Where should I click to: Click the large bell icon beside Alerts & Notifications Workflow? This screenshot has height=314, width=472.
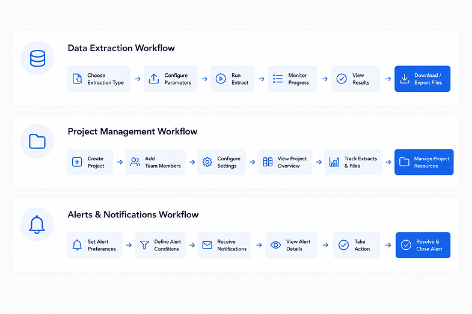[37, 225]
